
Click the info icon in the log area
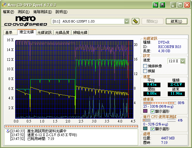point(8,131)
